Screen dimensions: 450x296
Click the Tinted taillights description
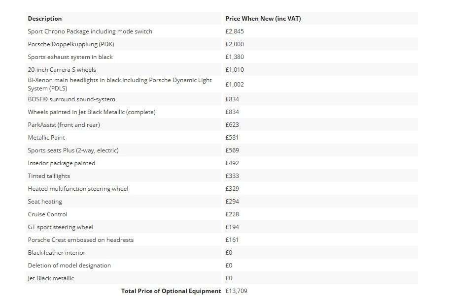pyautogui.click(x=49, y=176)
